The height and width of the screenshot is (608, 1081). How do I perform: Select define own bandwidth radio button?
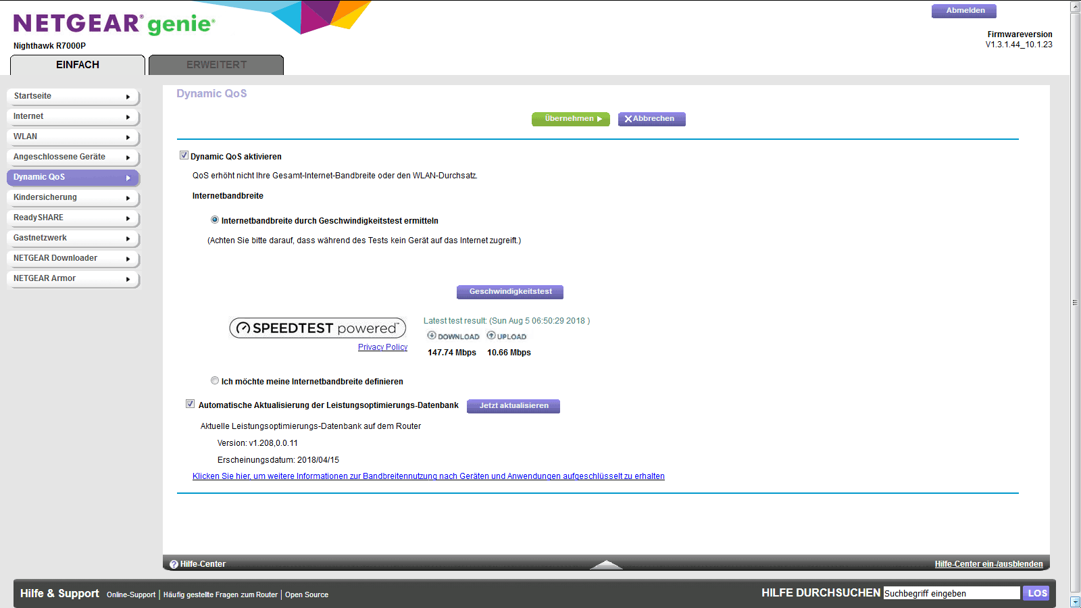click(x=215, y=380)
